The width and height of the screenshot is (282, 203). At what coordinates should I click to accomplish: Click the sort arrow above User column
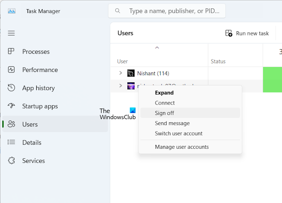[x=157, y=47]
